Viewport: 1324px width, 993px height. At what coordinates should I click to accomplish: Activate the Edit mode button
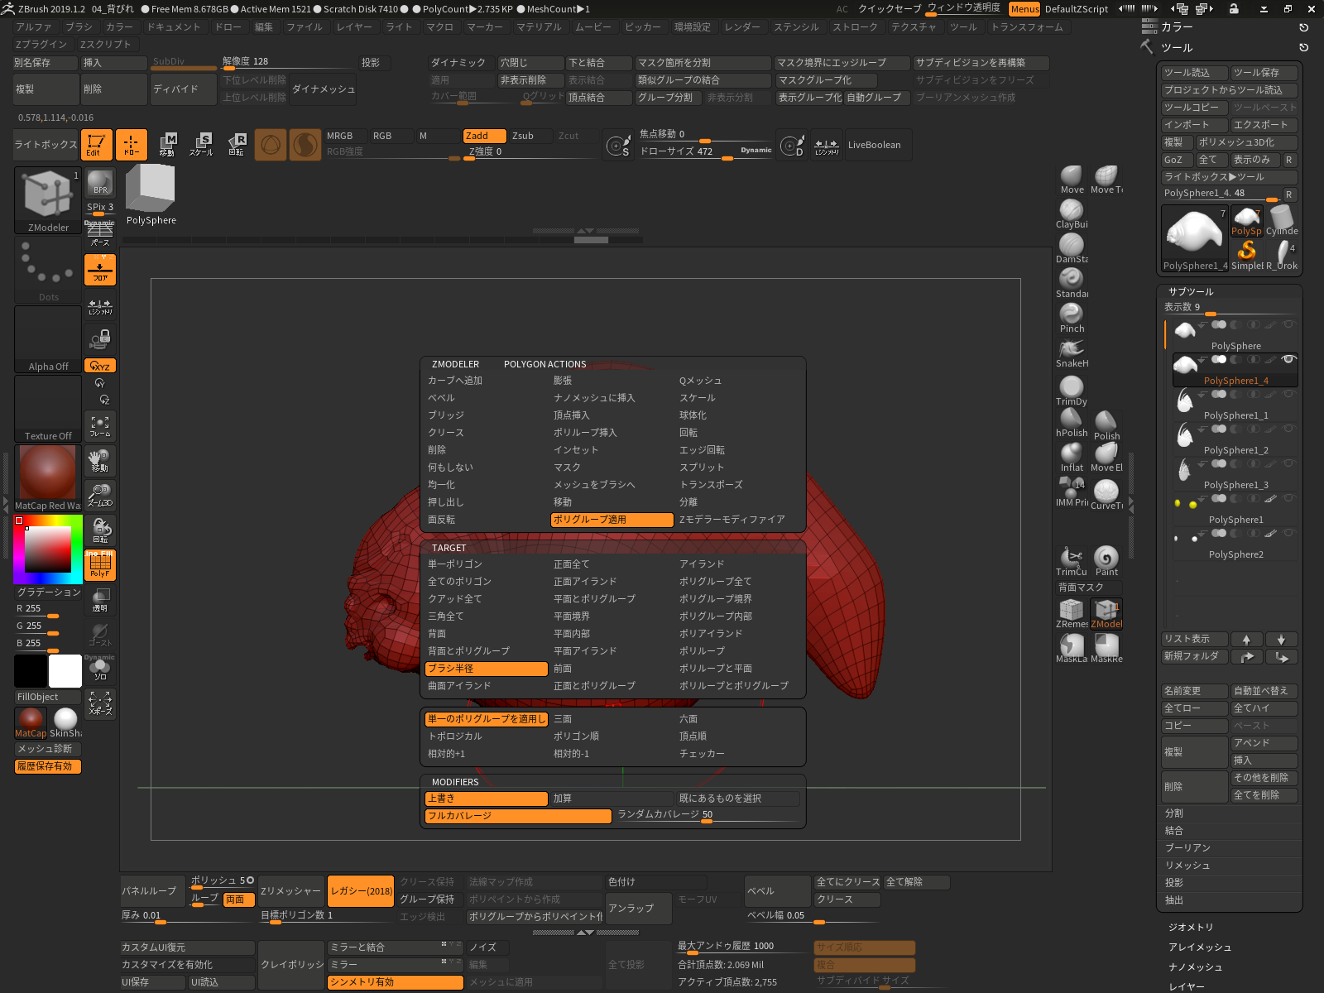[97, 145]
